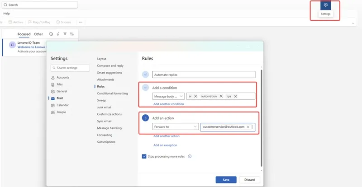362x187 pixels.
Task: Click 'Add another action' link
Action: pyautogui.click(x=167, y=136)
